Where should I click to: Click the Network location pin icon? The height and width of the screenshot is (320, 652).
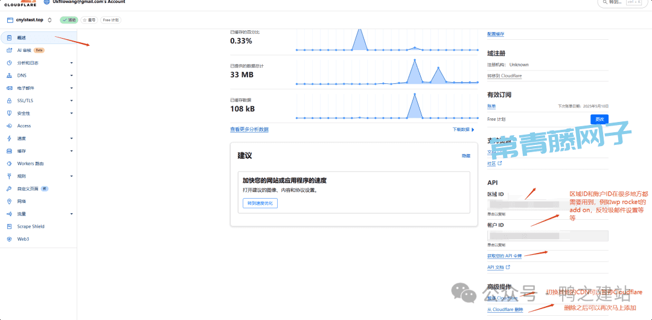9,202
